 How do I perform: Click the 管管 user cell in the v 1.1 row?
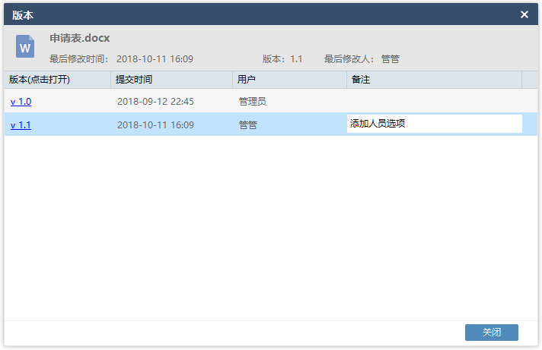tap(248, 125)
